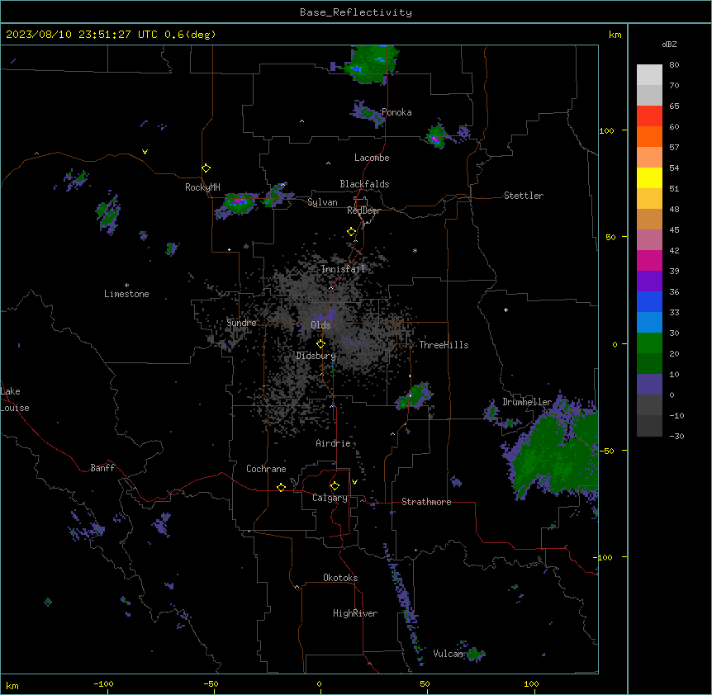Click the Calgary city label

coord(330,498)
